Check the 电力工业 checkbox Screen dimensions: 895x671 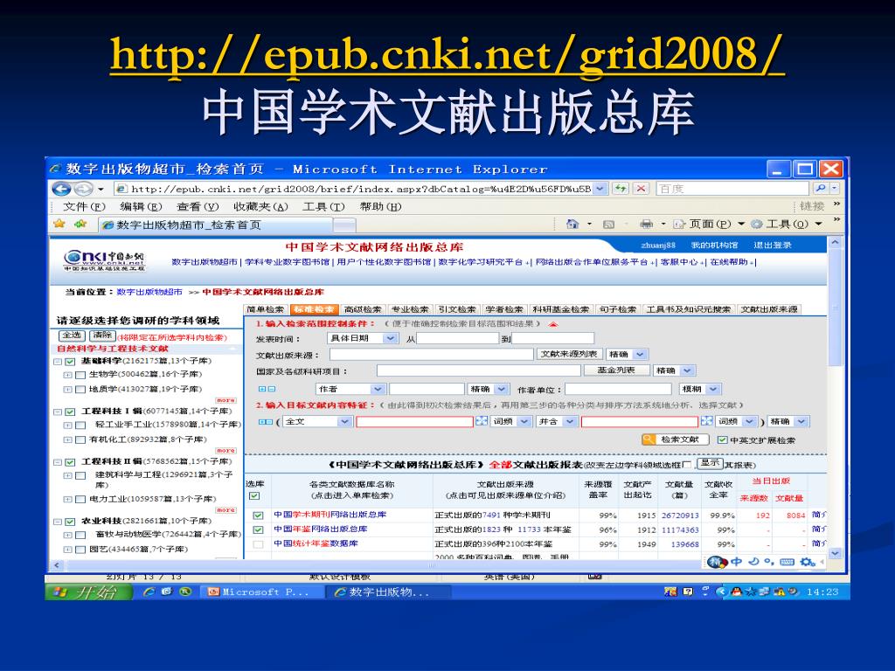coord(80,499)
